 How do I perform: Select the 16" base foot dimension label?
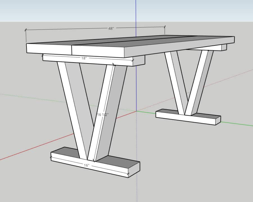pyautogui.click(x=87, y=165)
